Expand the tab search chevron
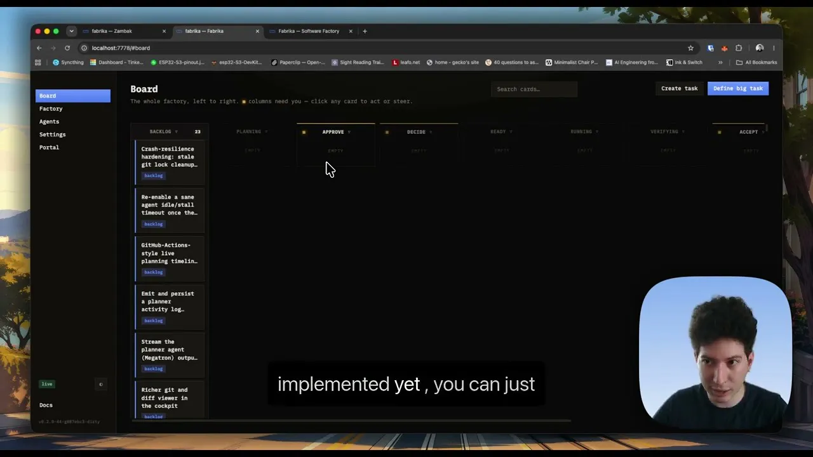This screenshot has height=457, width=813. click(71, 31)
